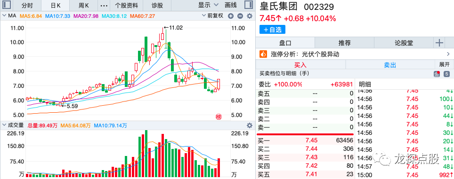
Task: Open MA indicator settings gear
Action: 249,16
